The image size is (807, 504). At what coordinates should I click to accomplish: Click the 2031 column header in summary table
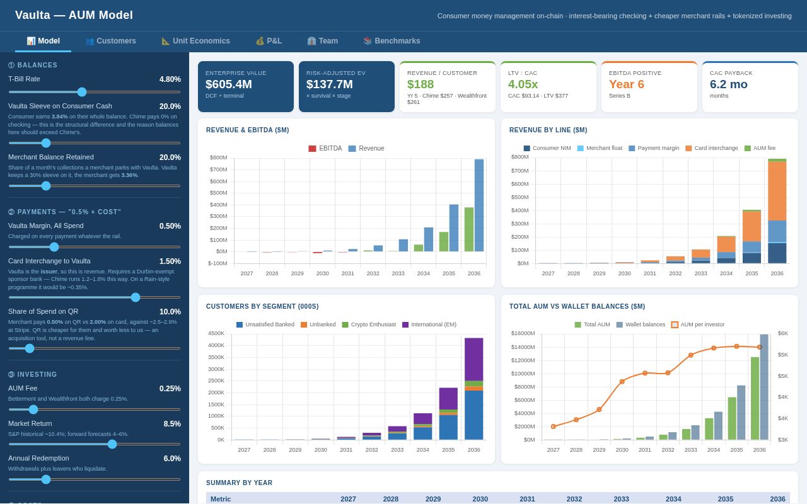527,499
